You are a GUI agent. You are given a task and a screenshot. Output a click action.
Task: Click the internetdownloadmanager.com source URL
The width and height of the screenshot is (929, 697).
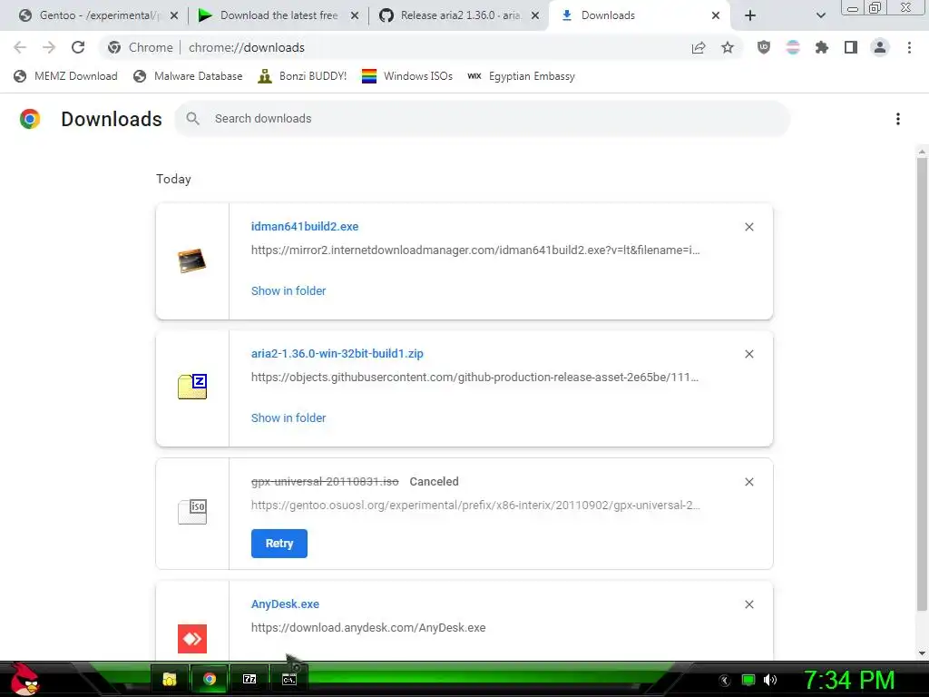coord(475,250)
